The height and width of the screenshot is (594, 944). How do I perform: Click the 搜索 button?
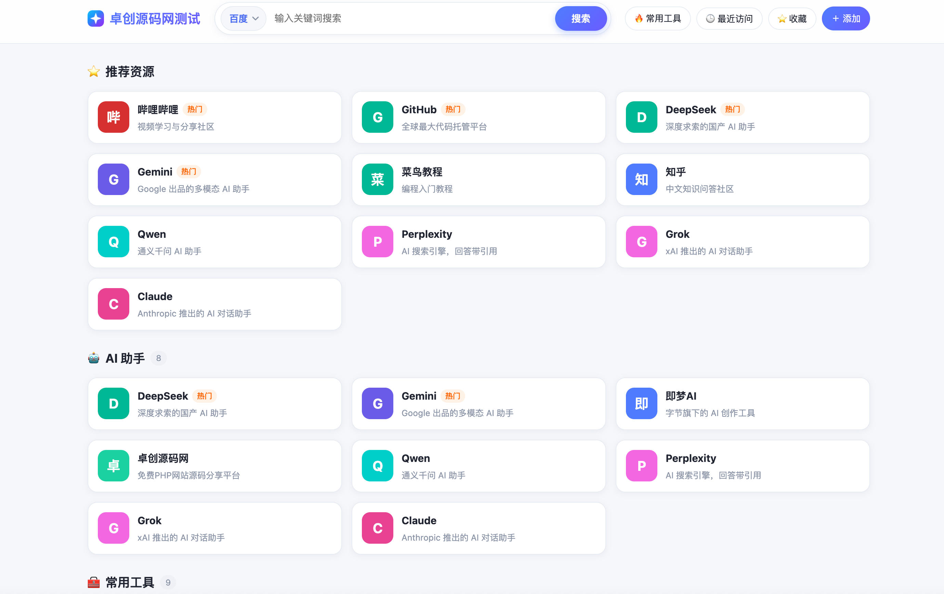pos(580,18)
